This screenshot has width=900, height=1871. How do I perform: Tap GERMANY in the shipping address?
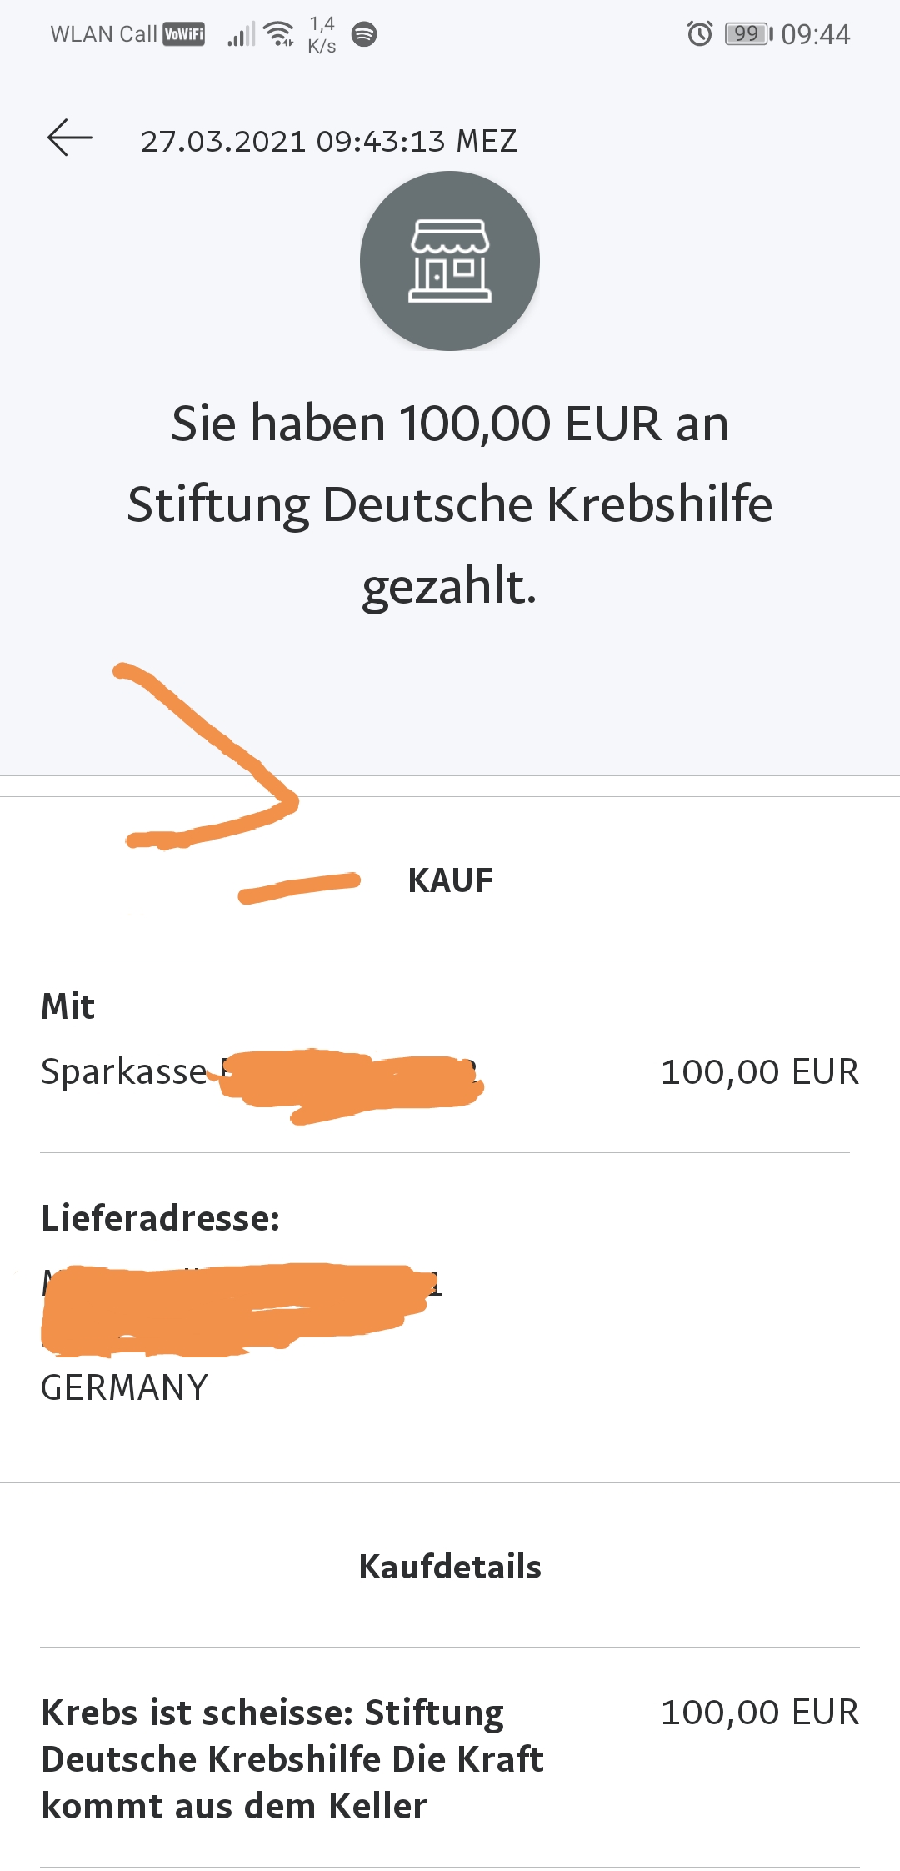[x=124, y=1387]
